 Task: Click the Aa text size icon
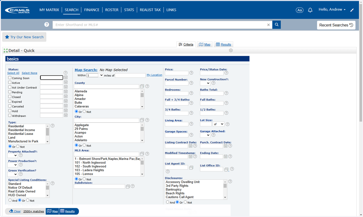pyautogui.click(x=299, y=10)
